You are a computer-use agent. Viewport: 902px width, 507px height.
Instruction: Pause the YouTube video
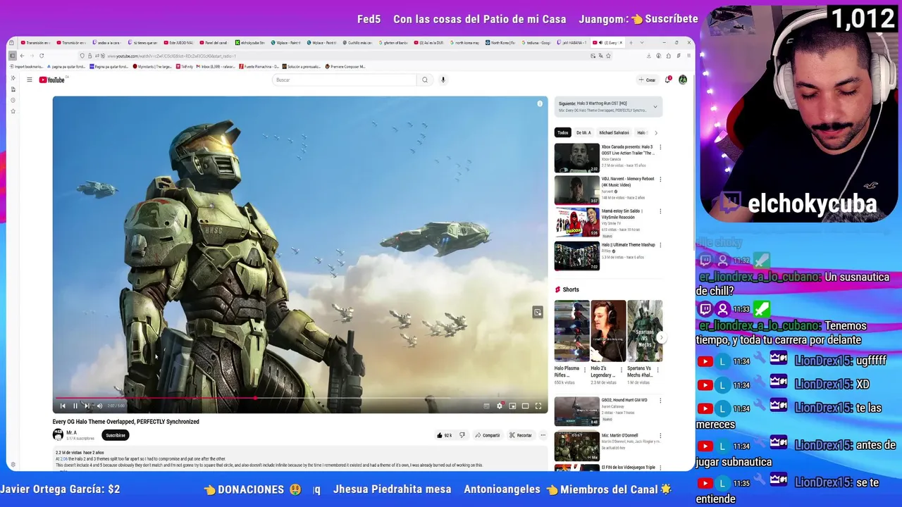75,406
